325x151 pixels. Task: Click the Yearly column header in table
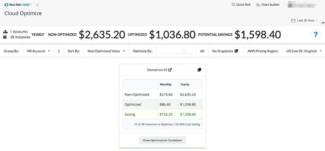pyautogui.click(x=185, y=84)
